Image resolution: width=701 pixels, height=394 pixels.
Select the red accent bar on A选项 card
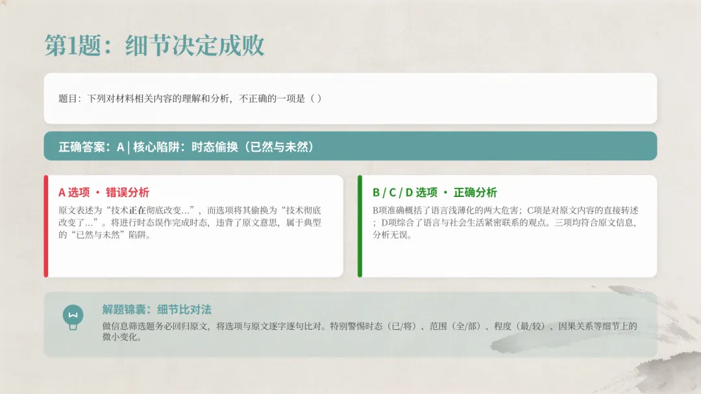tap(45, 226)
